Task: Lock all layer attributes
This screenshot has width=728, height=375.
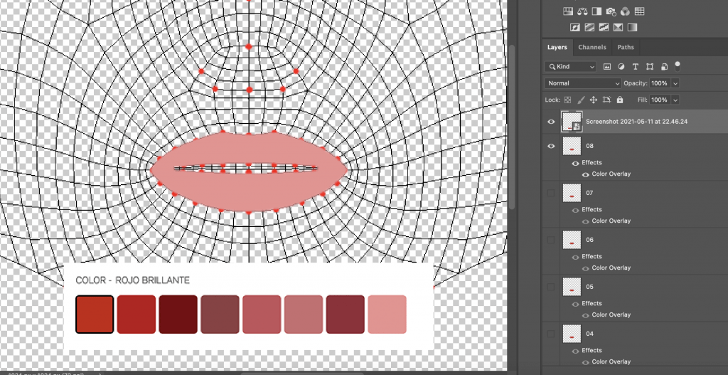Action: click(x=619, y=100)
